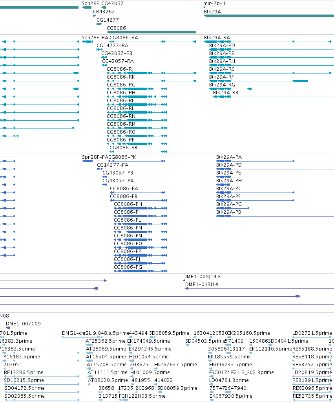Select protein CG8086-PK label
The image size is (334, 402).
pyautogui.click(x=122, y=157)
